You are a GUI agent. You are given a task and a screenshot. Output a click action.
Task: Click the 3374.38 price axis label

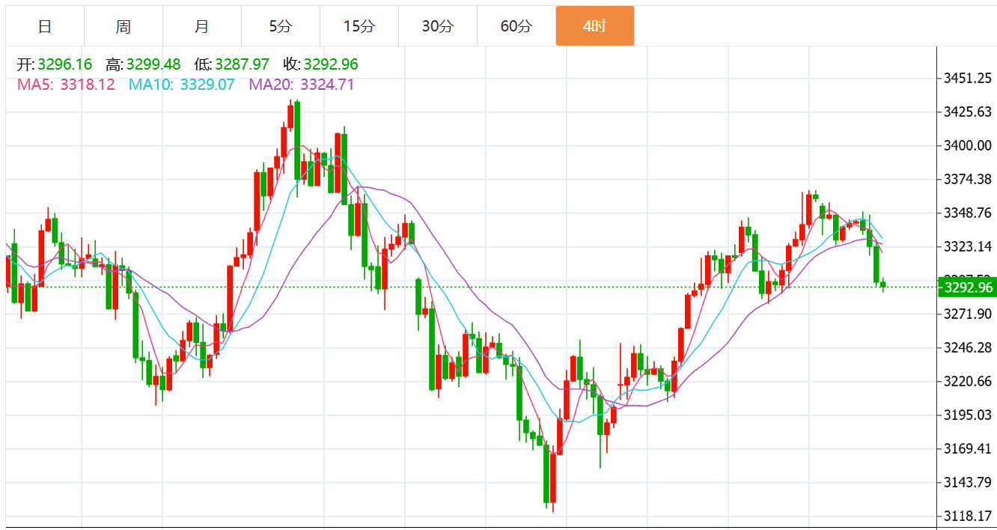pos(968,179)
